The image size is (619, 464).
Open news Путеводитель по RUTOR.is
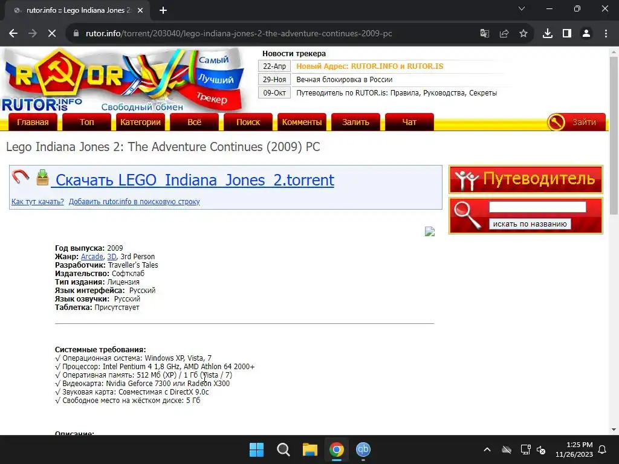[x=397, y=93]
